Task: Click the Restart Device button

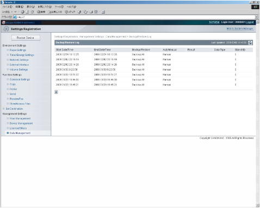Action: (26, 37)
